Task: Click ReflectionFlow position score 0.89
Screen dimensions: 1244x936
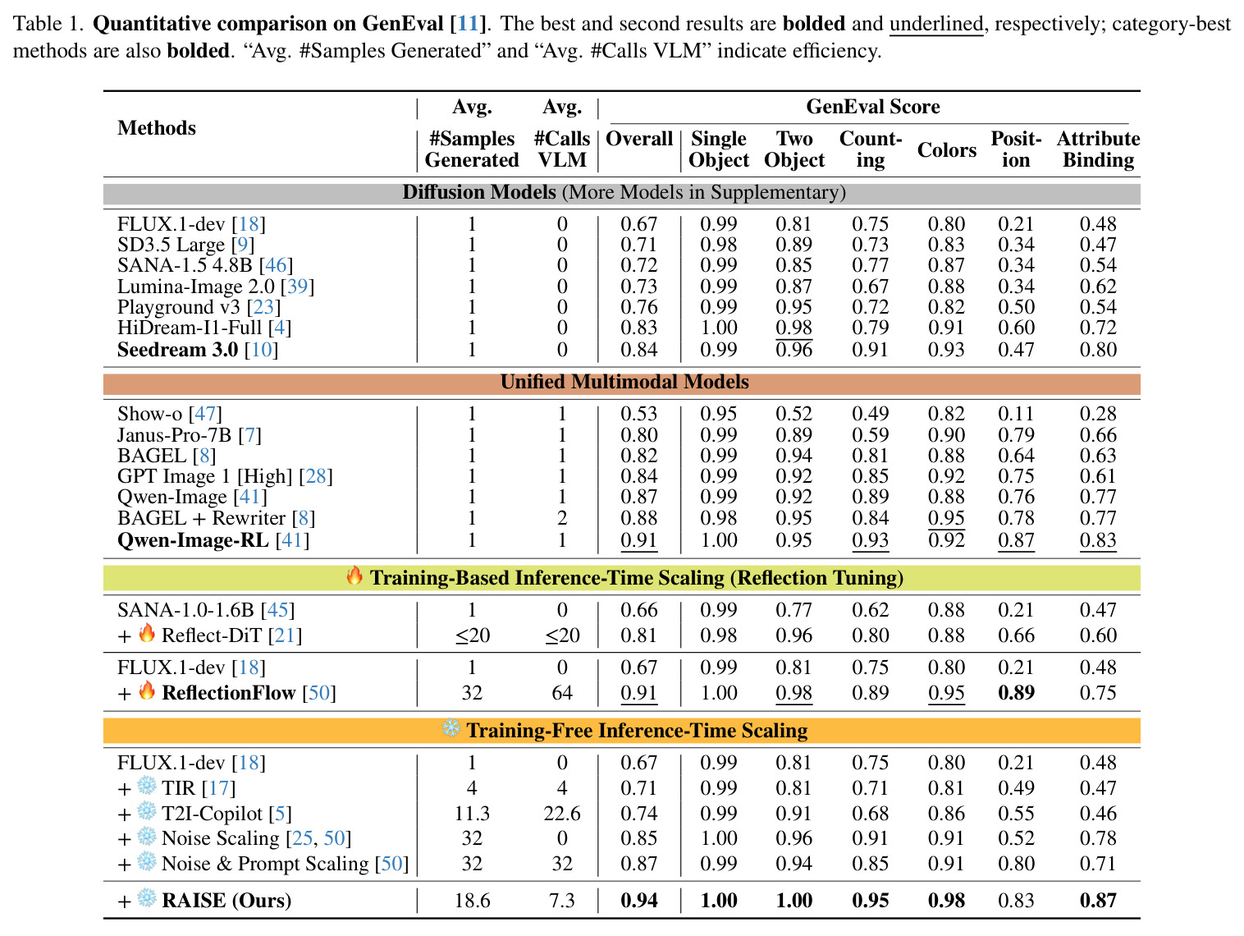Action: pyautogui.click(x=1016, y=693)
